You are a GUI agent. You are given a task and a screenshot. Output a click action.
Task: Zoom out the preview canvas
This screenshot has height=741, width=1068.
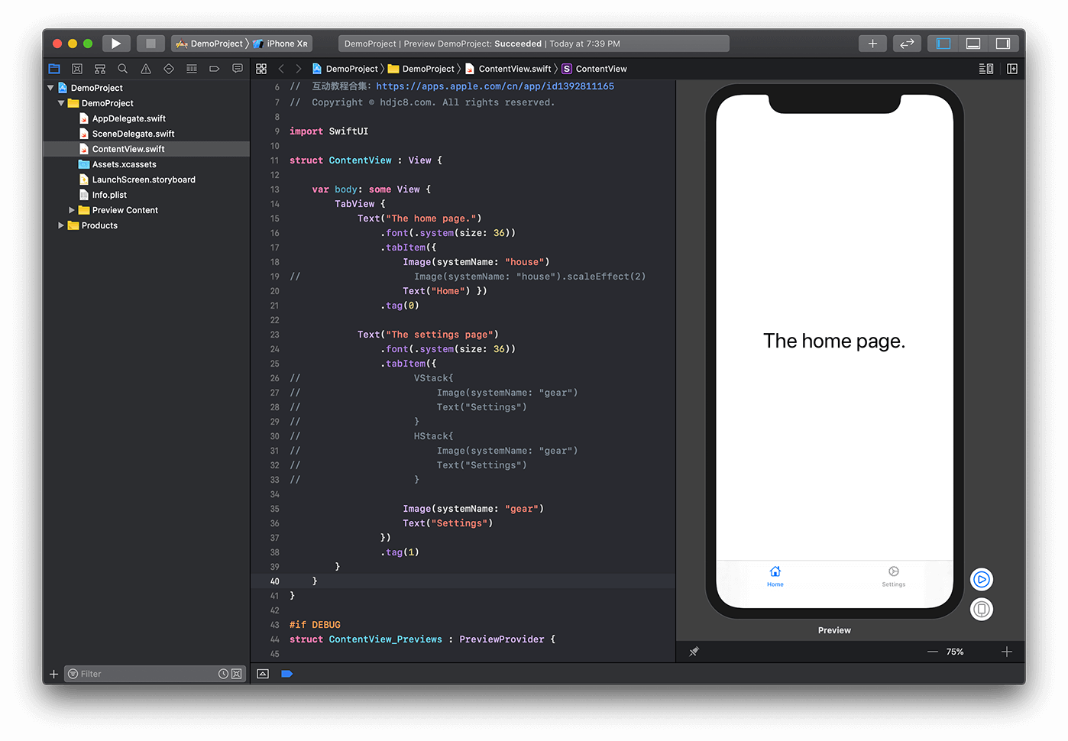[x=933, y=652]
